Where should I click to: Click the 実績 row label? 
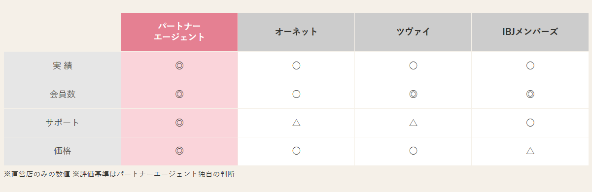tap(63, 65)
